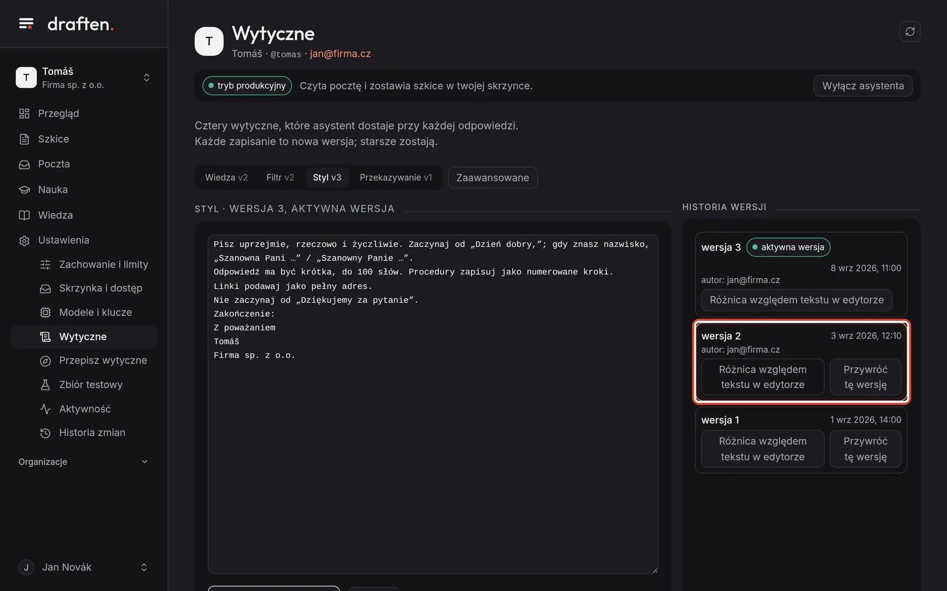The width and height of the screenshot is (947, 591).
Task: Click Wyłącz asystenta button
Action: coord(863,86)
